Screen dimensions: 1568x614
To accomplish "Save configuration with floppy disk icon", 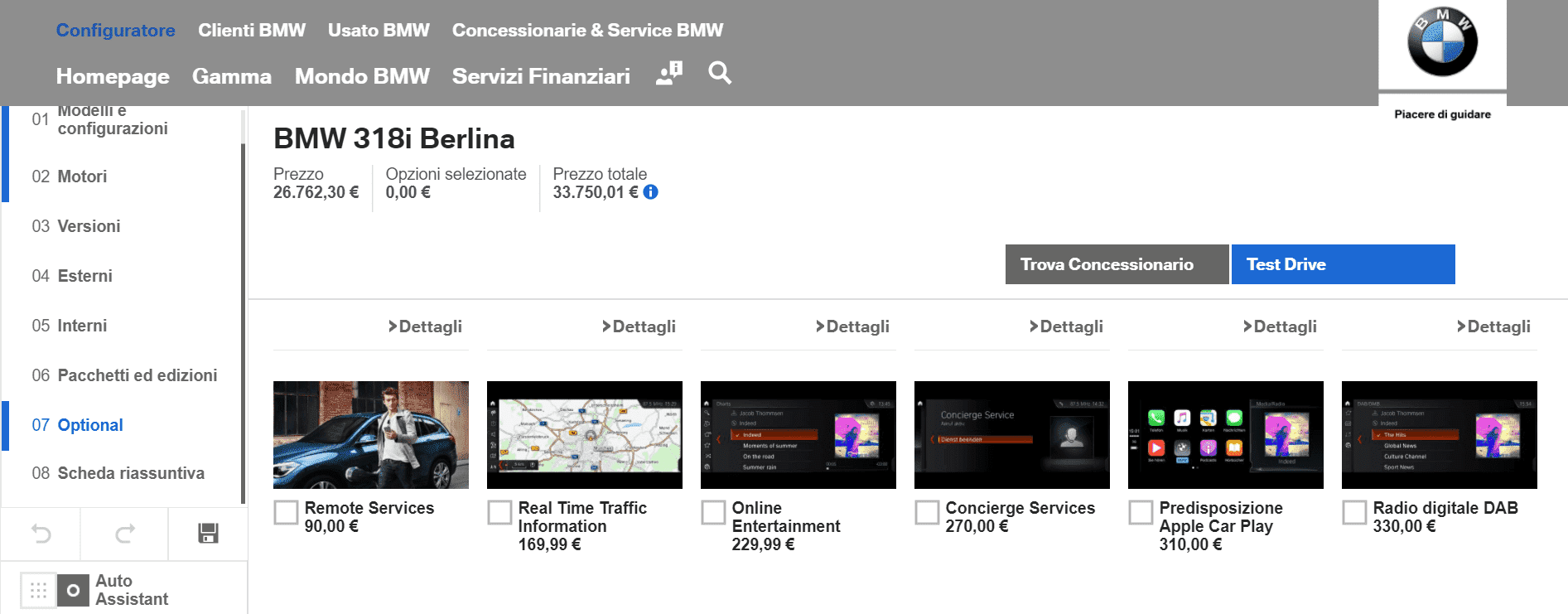I will tap(208, 534).
